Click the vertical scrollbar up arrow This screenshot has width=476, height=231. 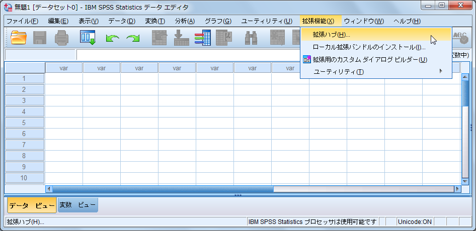465,77
